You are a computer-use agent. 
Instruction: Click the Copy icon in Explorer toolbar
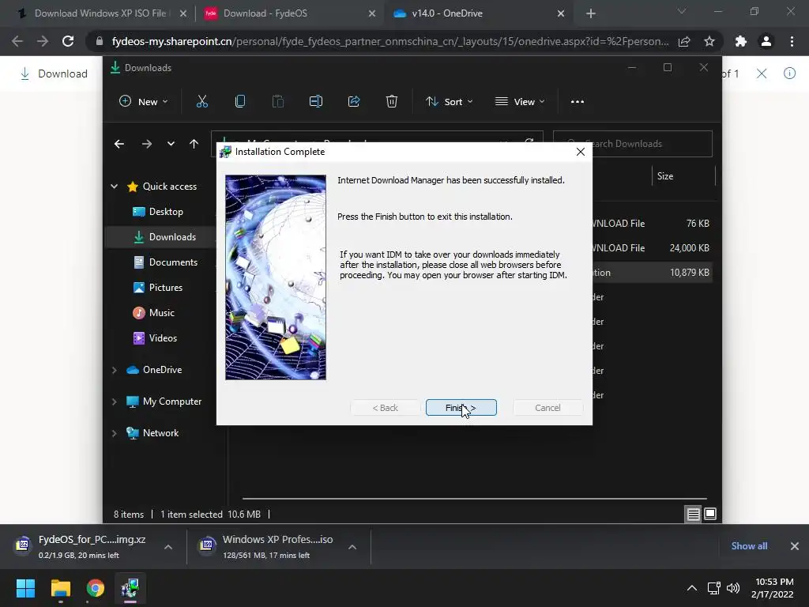click(240, 102)
